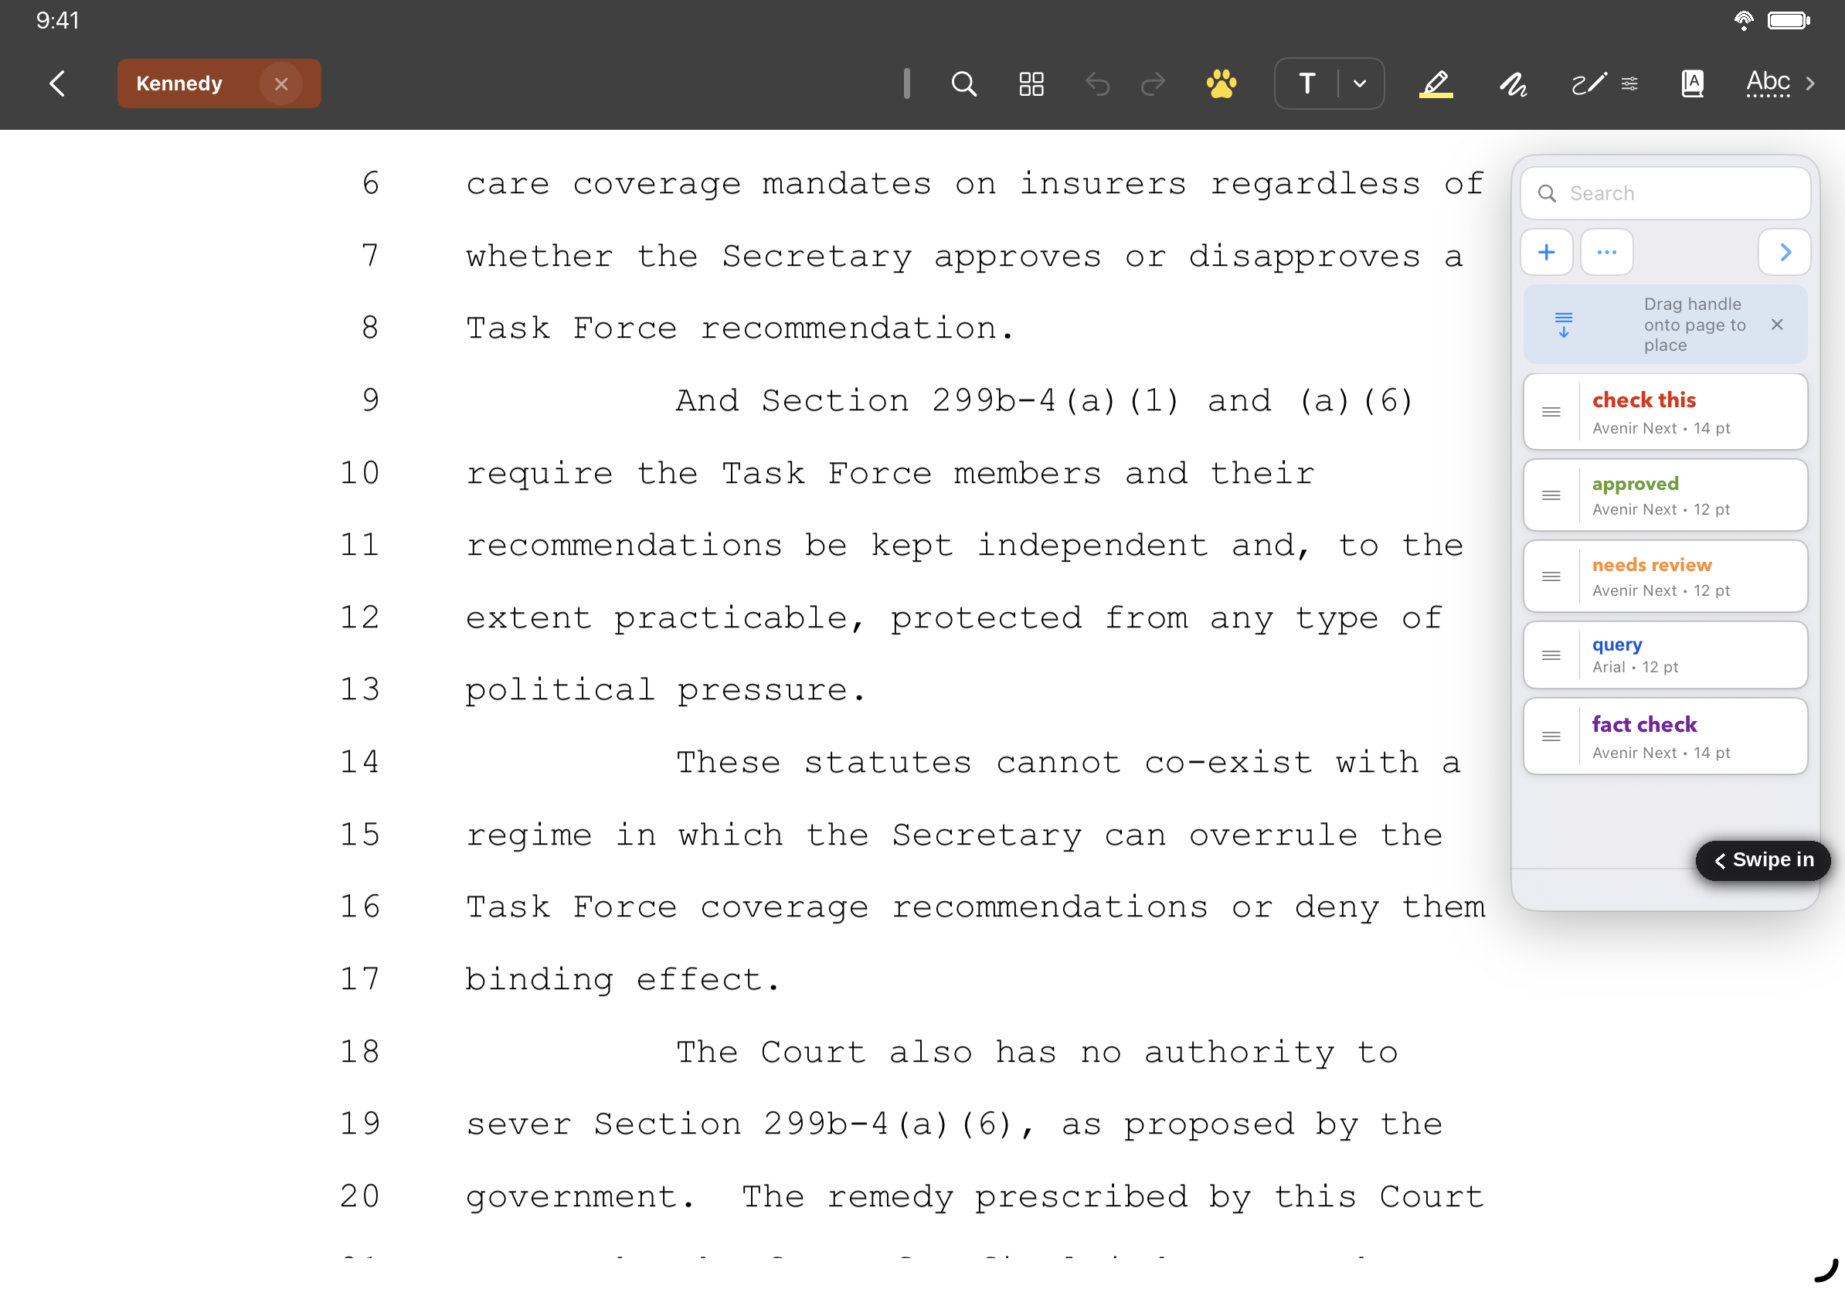The width and height of the screenshot is (1845, 1289).
Task: Add a new text snippet with plus
Action: (1546, 253)
